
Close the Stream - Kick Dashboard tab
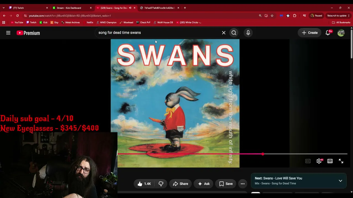[x=91, y=8]
